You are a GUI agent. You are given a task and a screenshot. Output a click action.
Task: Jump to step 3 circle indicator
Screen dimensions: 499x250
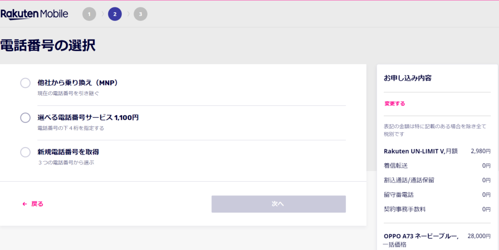[x=141, y=14]
